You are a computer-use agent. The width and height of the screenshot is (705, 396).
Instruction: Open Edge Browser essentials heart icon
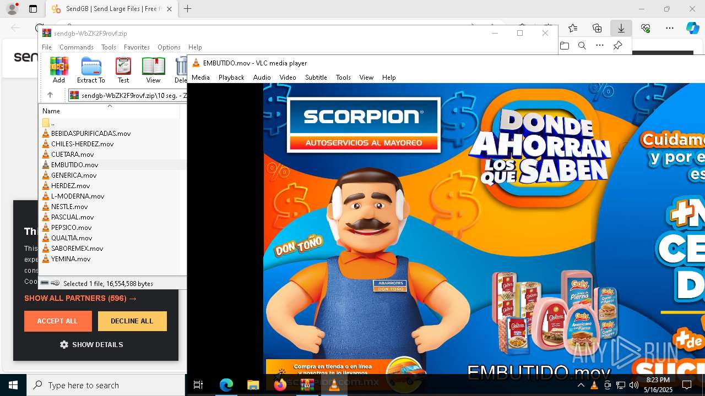646,28
